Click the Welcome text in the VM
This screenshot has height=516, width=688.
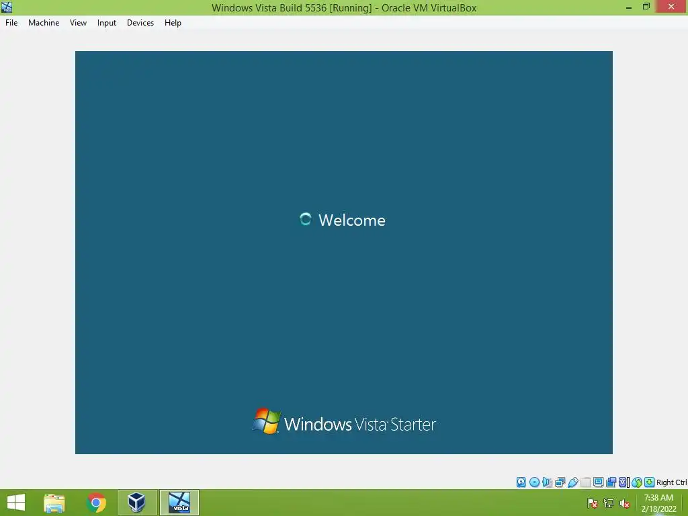(x=352, y=220)
